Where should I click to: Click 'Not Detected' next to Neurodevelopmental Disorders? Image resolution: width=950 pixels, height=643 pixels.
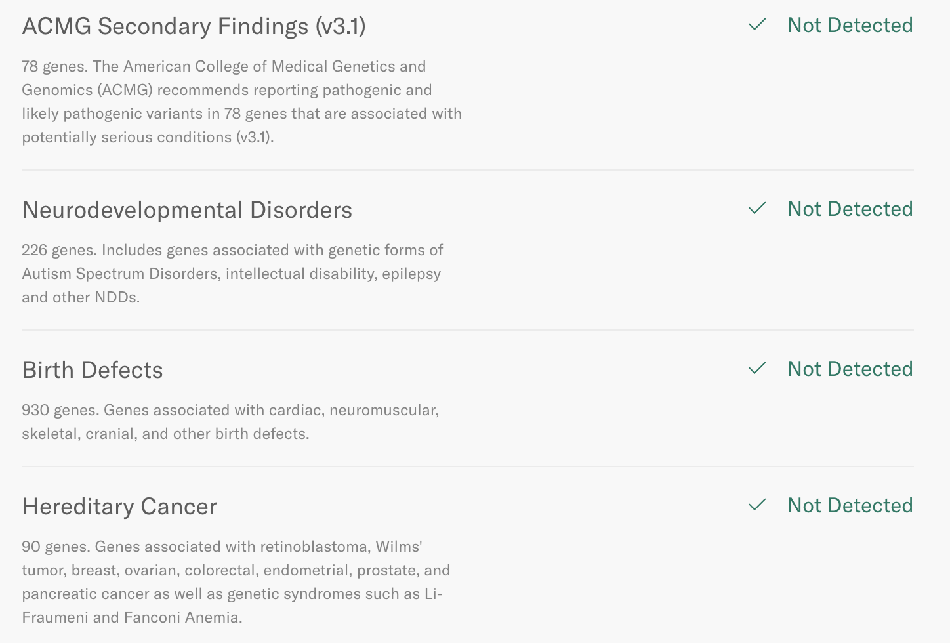pyautogui.click(x=850, y=209)
